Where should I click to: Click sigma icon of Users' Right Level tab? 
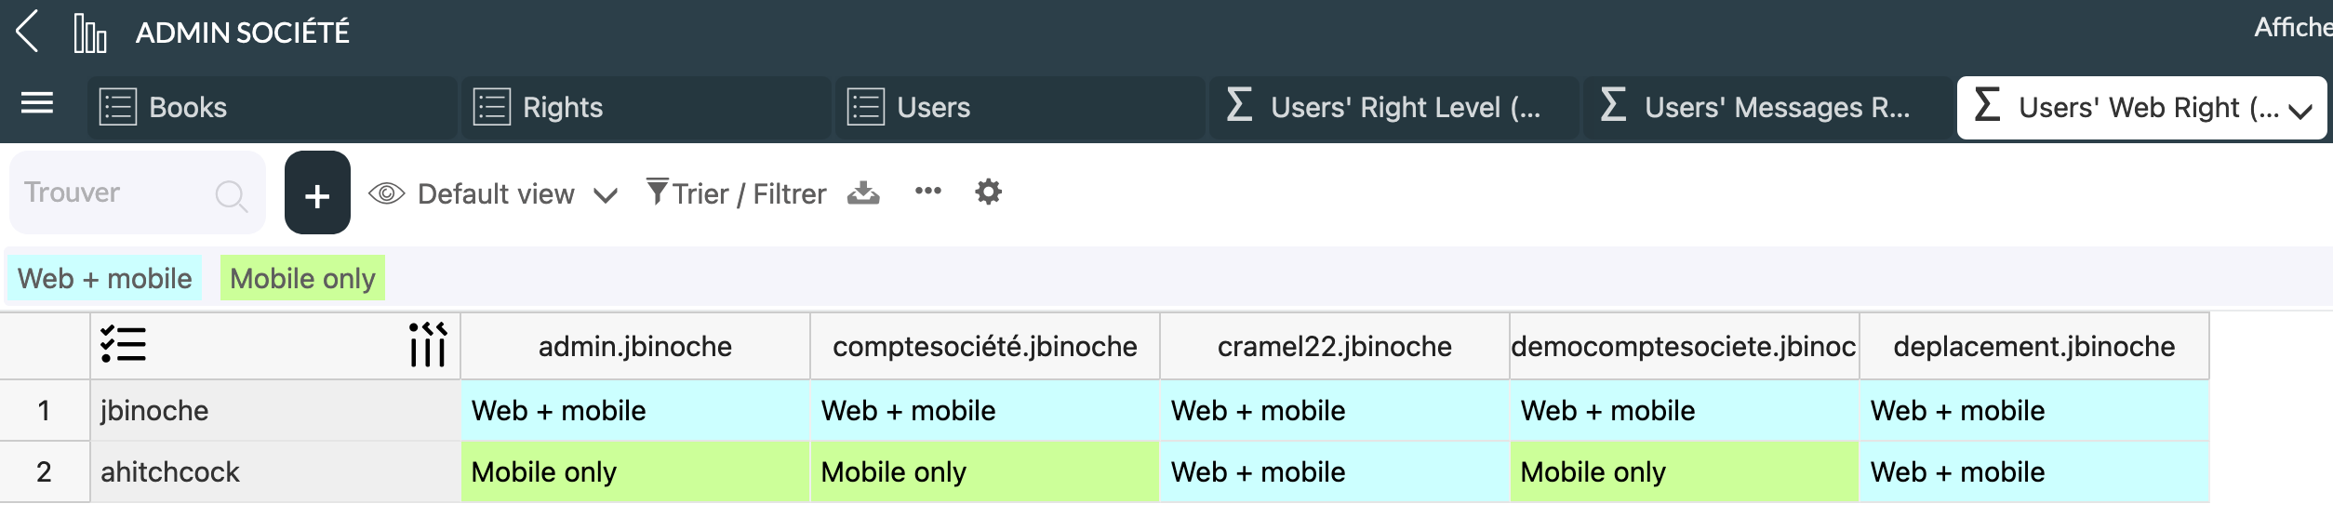(x=1239, y=105)
